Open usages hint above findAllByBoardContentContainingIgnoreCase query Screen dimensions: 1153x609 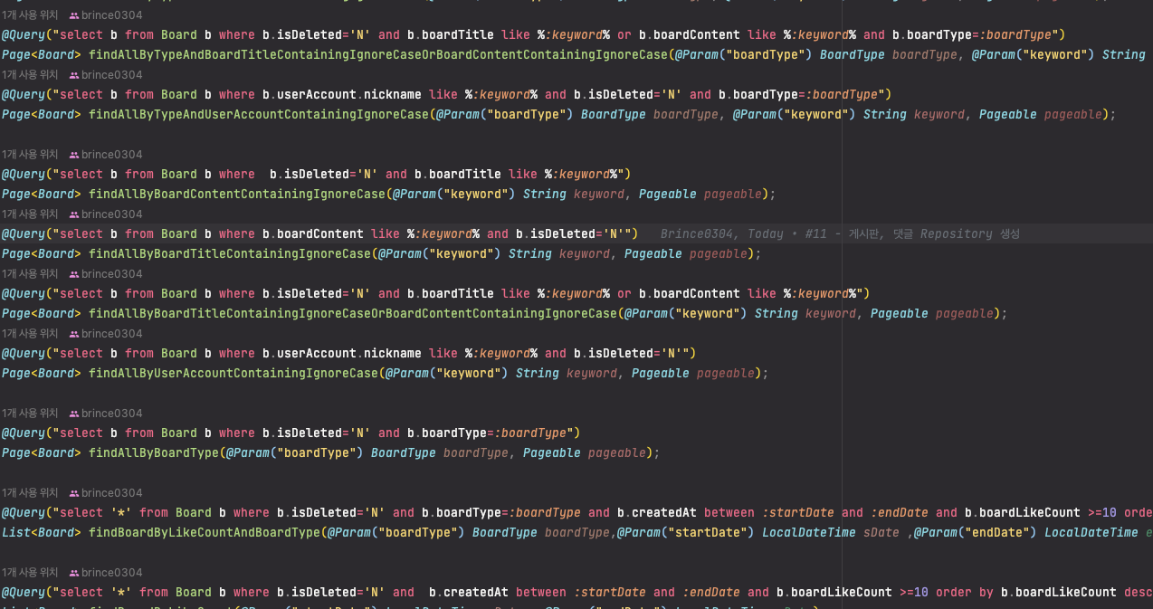pyautogui.click(x=30, y=155)
